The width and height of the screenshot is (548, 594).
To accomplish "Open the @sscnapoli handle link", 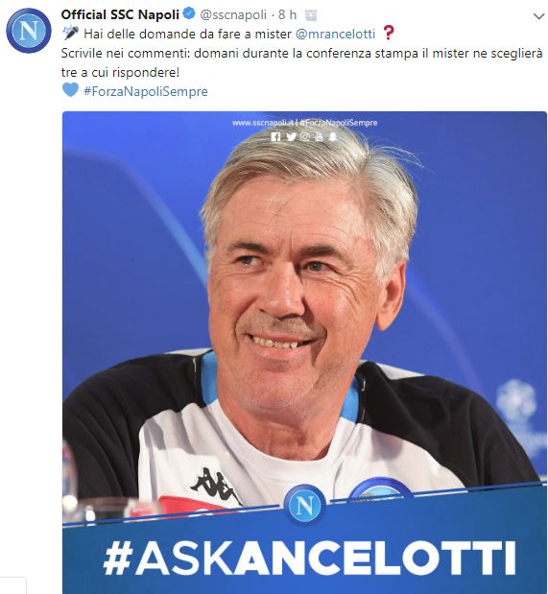I will coord(233,14).
